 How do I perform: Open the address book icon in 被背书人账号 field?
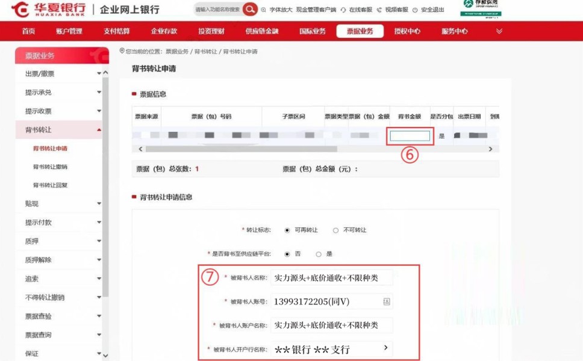[x=386, y=301]
